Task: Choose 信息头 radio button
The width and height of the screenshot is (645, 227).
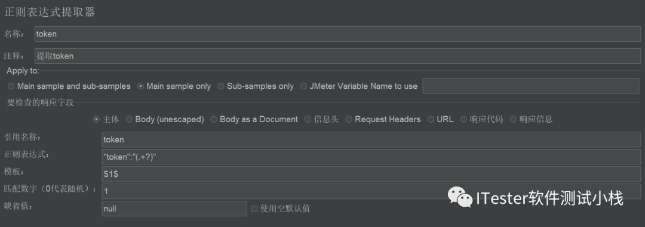Action: [x=308, y=119]
